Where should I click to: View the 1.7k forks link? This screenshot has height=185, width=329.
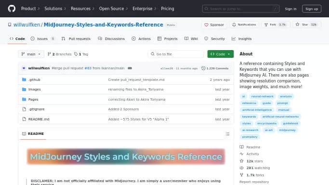[x=252, y=175]
